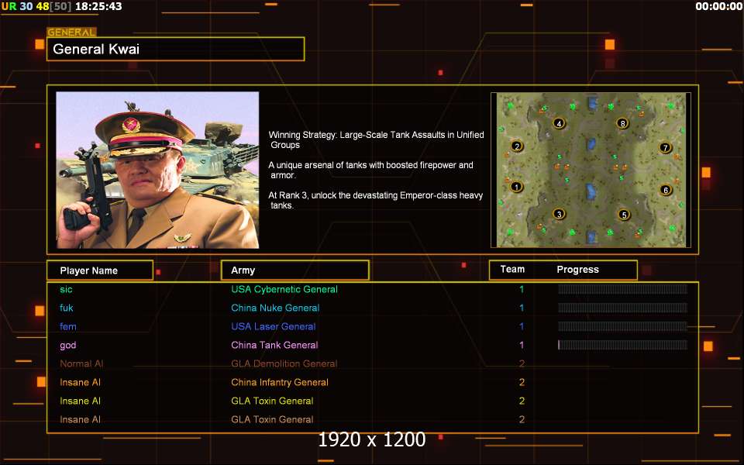Image resolution: width=744 pixels, height=465 pixels.
Task: Click team number 2 in Normal AI row
Action: tap(522, 363)
